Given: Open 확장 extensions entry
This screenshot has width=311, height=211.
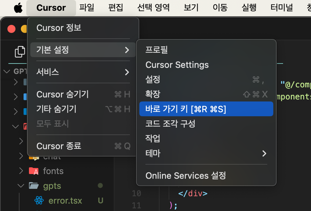Looking at the screenshot, I should 206,94.
